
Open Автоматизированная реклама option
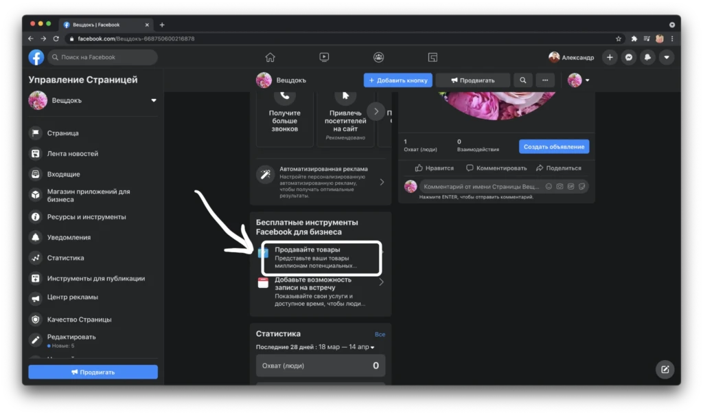pyautogui.click(x=321, y=182)
